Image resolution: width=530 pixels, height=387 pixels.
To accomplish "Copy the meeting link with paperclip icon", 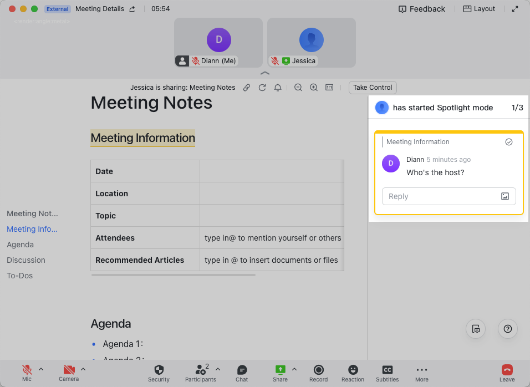I will coord(246,88).
